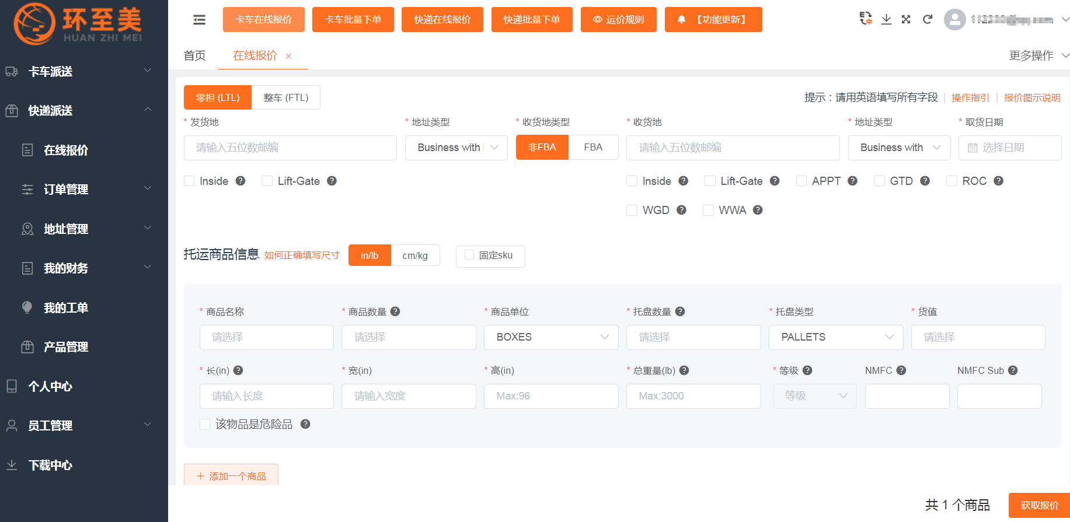Toggle fullscreen with the expand arrows icon

tap(906, 19)
